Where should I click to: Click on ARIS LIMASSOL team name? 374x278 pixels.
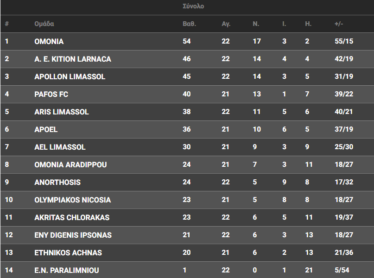pos(62,112)
